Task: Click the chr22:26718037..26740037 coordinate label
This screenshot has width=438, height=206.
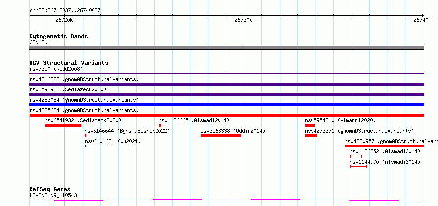Action: [x=65, y=11]
